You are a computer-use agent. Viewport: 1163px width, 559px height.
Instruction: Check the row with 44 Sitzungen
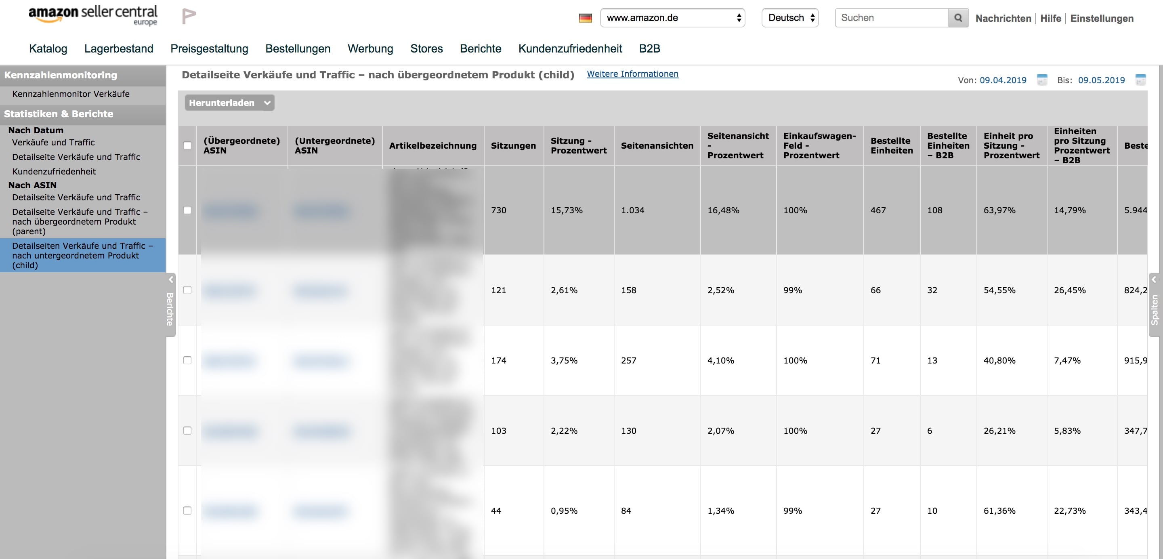click(x=187, y=511)
